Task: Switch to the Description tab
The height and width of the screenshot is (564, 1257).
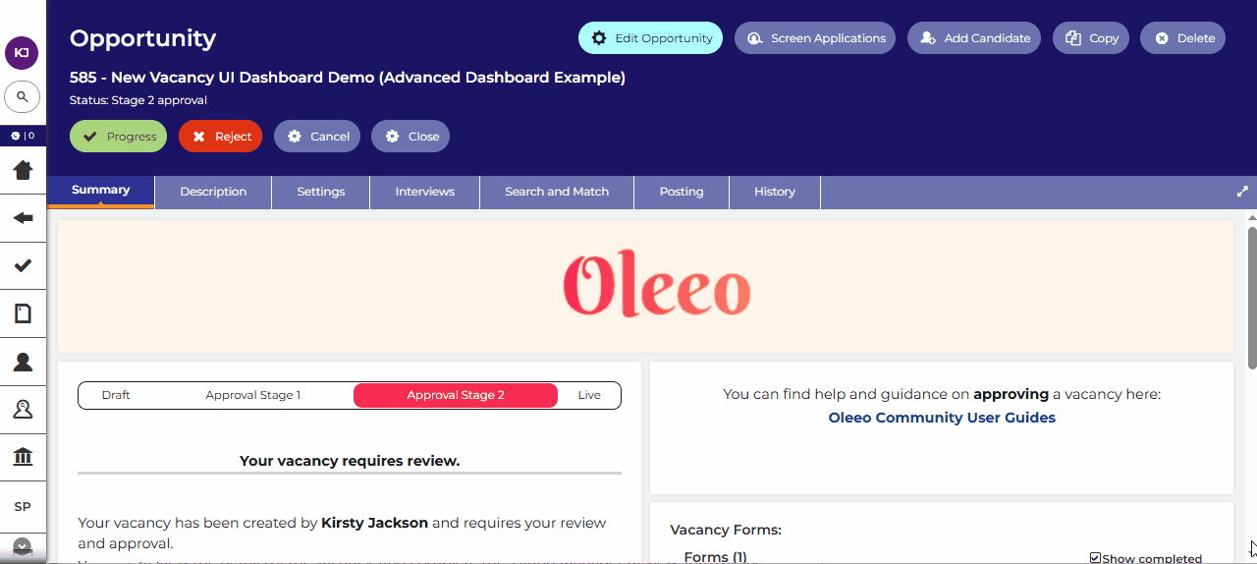Action: (213, 192)
